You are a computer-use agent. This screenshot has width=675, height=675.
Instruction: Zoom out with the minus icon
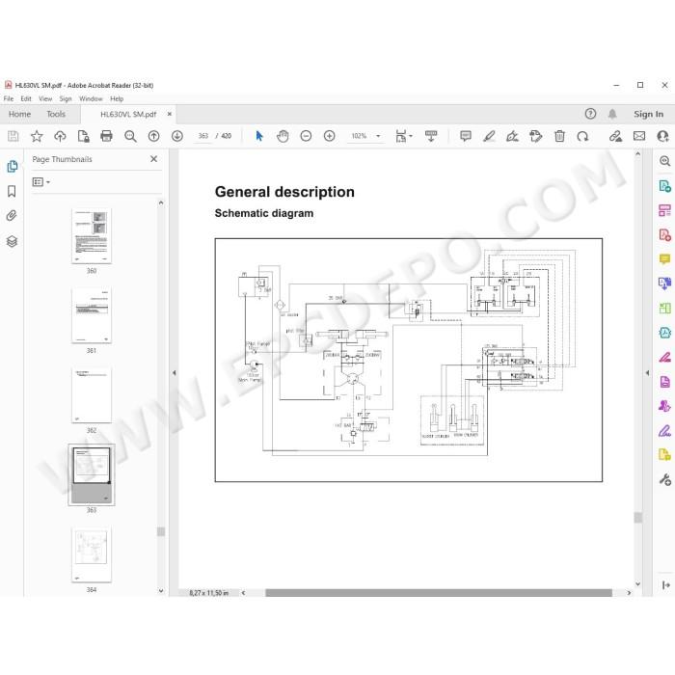(306, 137)
